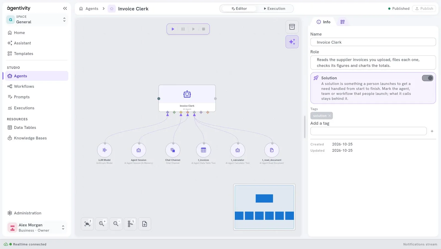The image size is (441, 249).
Task: Toggle the Solution switch
Action: 427,78
